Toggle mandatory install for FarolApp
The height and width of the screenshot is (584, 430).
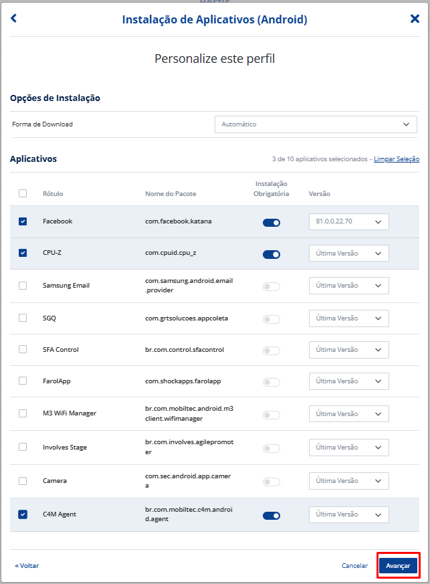coord(272,382)
